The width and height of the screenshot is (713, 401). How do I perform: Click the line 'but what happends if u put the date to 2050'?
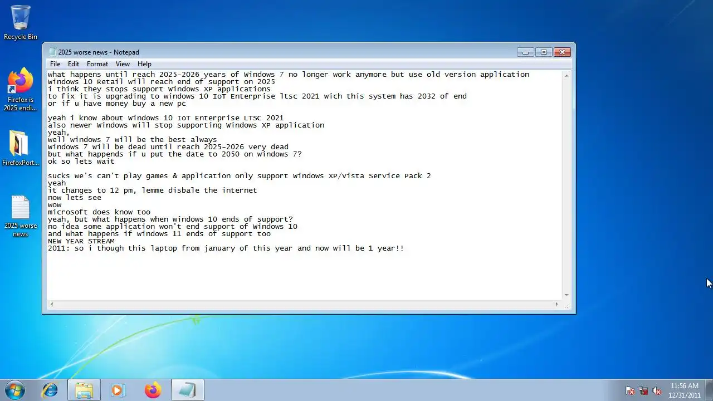(175, 154)
